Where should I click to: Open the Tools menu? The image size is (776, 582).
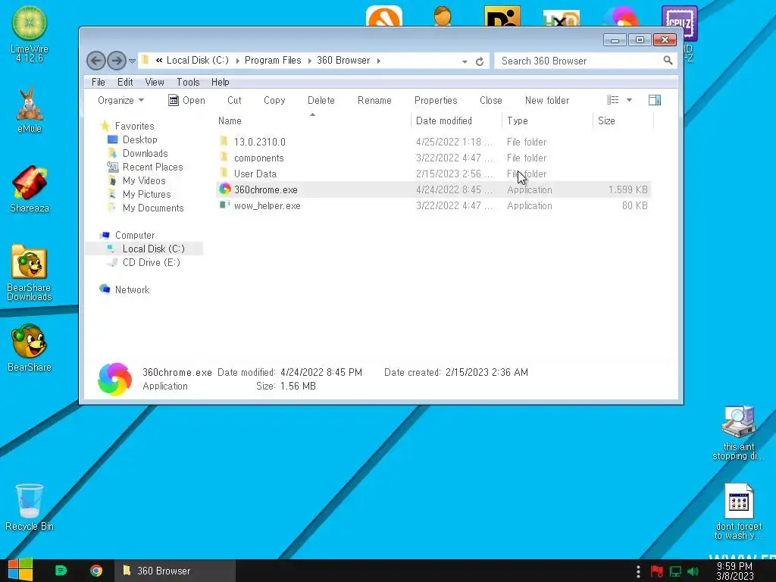[188, 82]
